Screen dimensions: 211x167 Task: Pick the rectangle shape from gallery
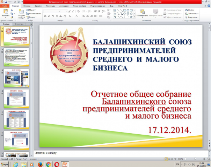pyautogui.click(x=125, y=10)
